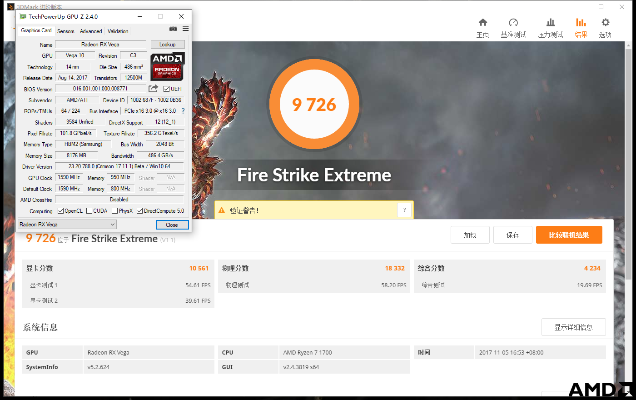636x400 pixels.
Task: Toggle the CUDA checkbox
Action: click(x=89, y=211)
